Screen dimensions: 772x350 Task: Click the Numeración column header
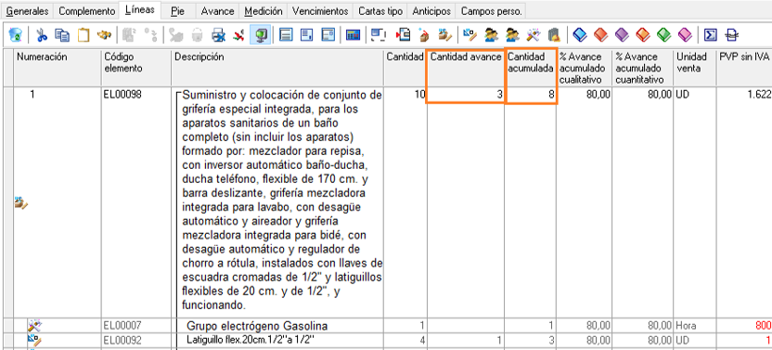coord(58,68)
